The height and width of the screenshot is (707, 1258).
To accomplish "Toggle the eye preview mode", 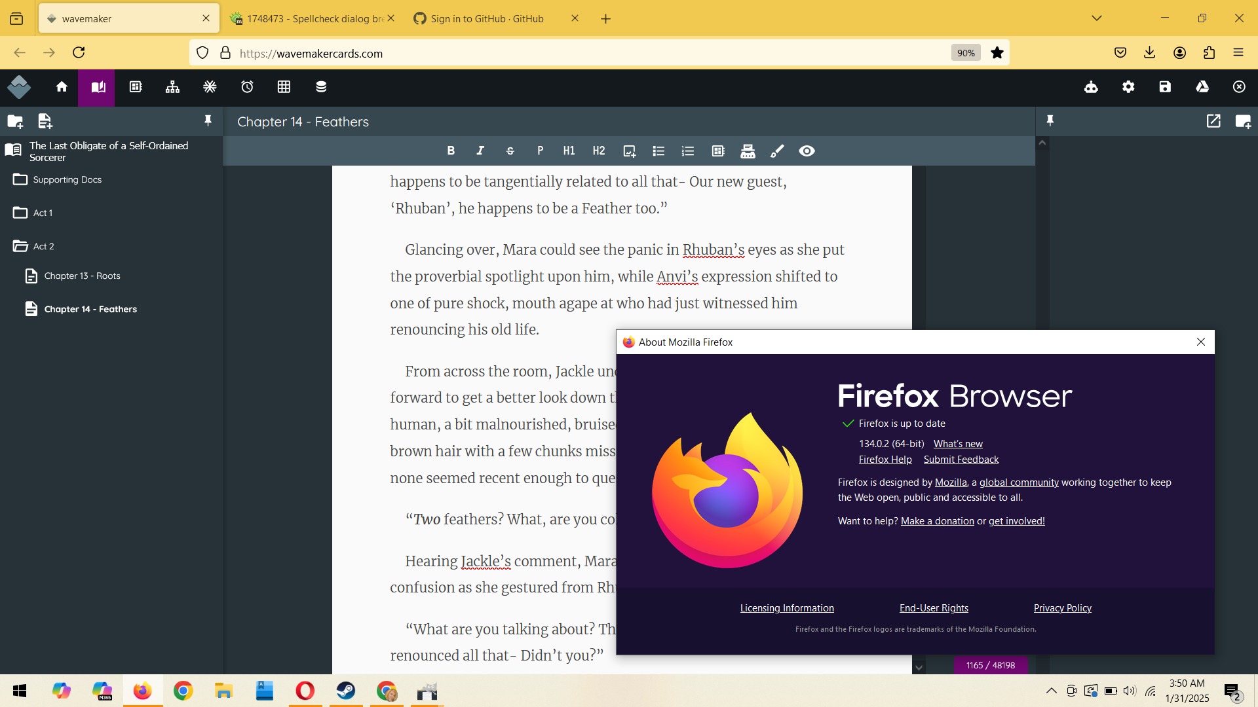I will 807,151.
